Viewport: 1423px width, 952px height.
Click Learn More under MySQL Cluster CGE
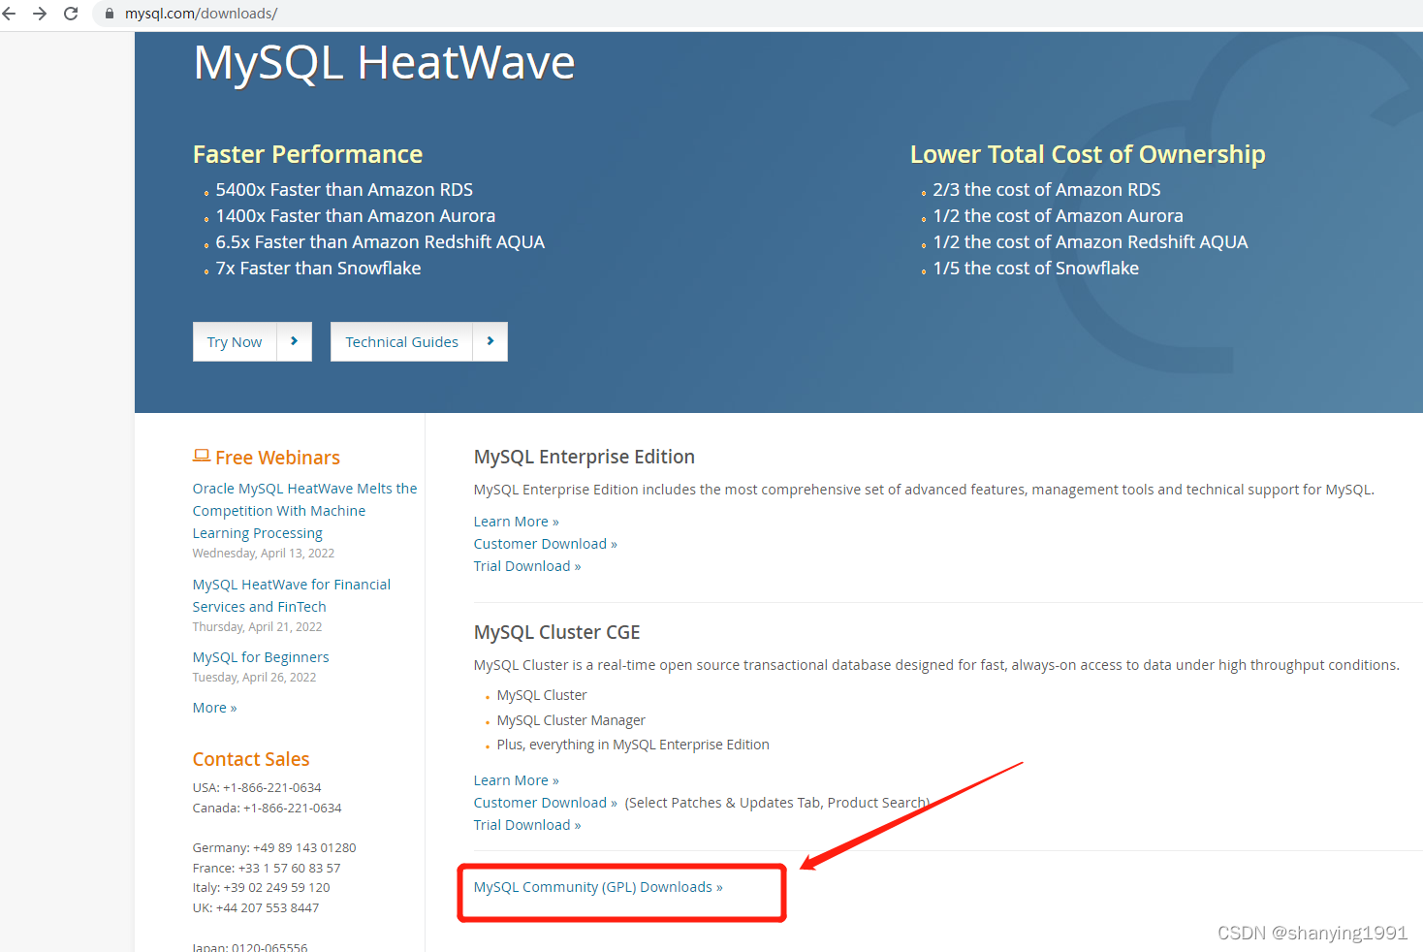516,780
